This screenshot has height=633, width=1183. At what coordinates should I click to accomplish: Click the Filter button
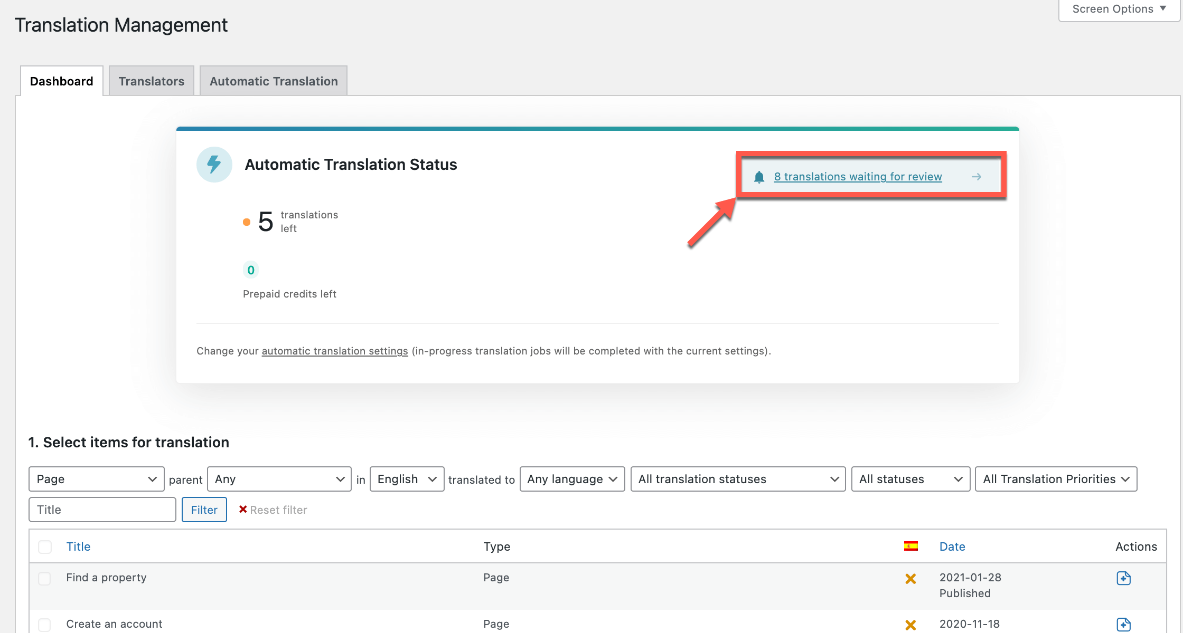click(x=204, y=510)
